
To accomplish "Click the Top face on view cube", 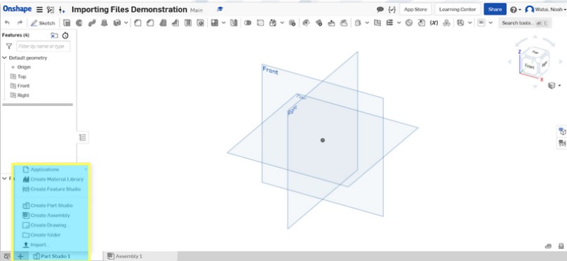I will pos(535,53).
